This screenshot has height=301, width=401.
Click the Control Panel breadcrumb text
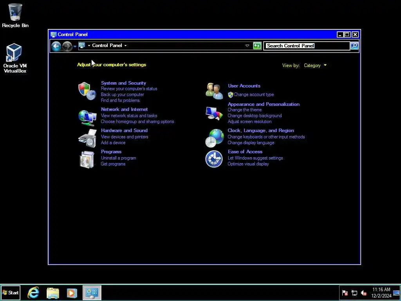pos(107,45)
